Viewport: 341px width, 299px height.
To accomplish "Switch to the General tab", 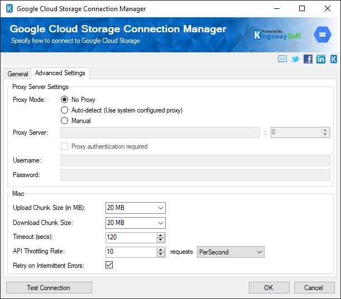I will tap(18, 74).
